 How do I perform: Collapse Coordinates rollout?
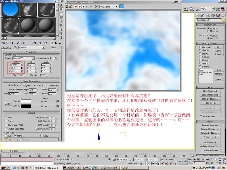pos(31,52)
